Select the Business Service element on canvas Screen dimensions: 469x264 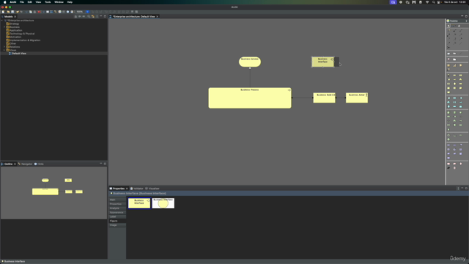pos(250,62)
